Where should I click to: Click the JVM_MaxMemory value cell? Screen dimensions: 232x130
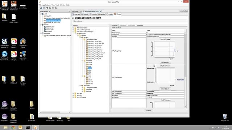click(x=165, y=91)
